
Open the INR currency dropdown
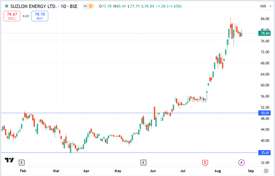pos(266,6)
